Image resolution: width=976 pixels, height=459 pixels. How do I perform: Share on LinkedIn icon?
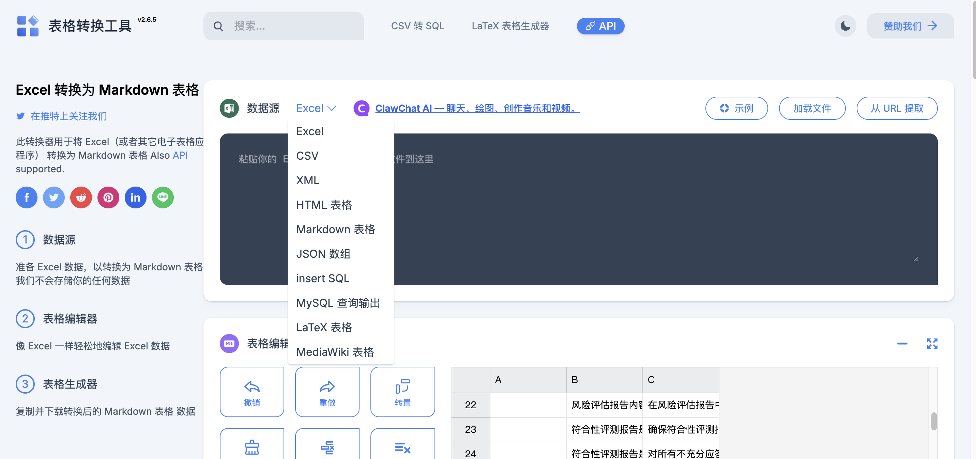[136, 197]
